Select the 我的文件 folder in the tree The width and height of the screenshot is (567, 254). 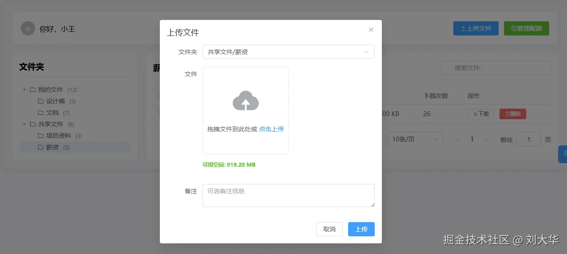point(75,90)
